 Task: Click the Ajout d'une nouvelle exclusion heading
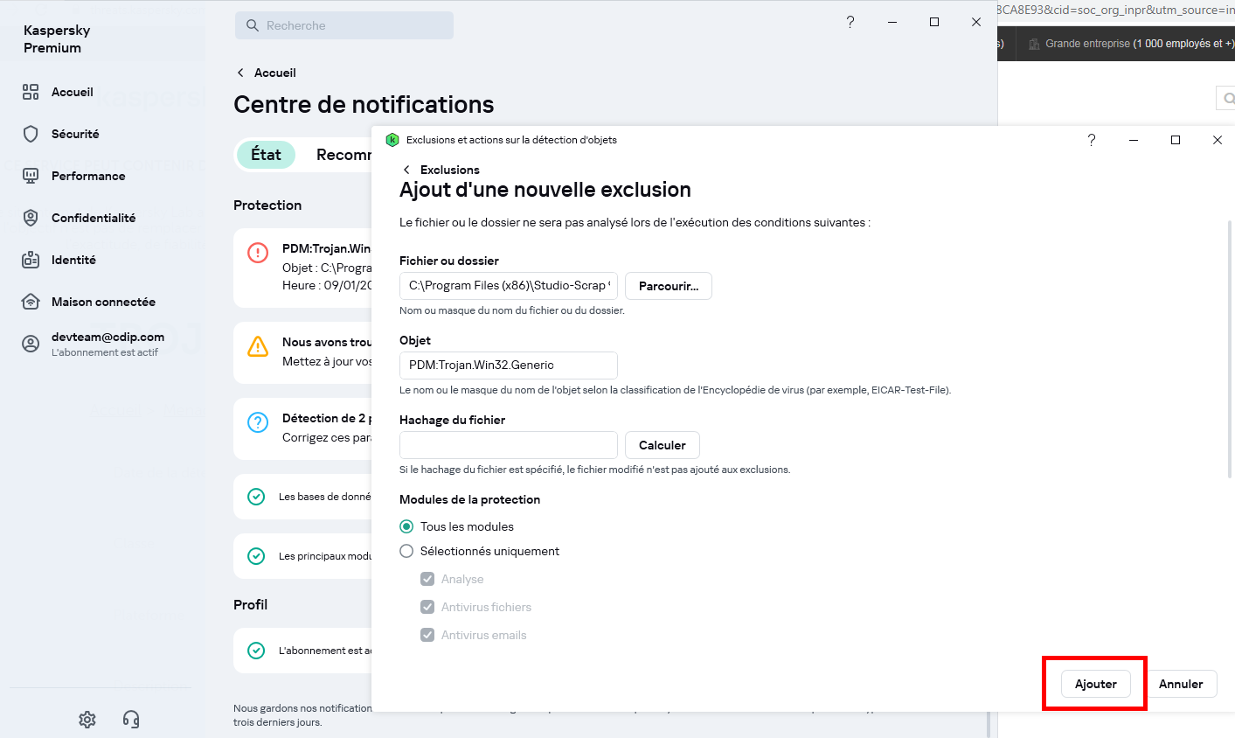(x=545, y=190)
